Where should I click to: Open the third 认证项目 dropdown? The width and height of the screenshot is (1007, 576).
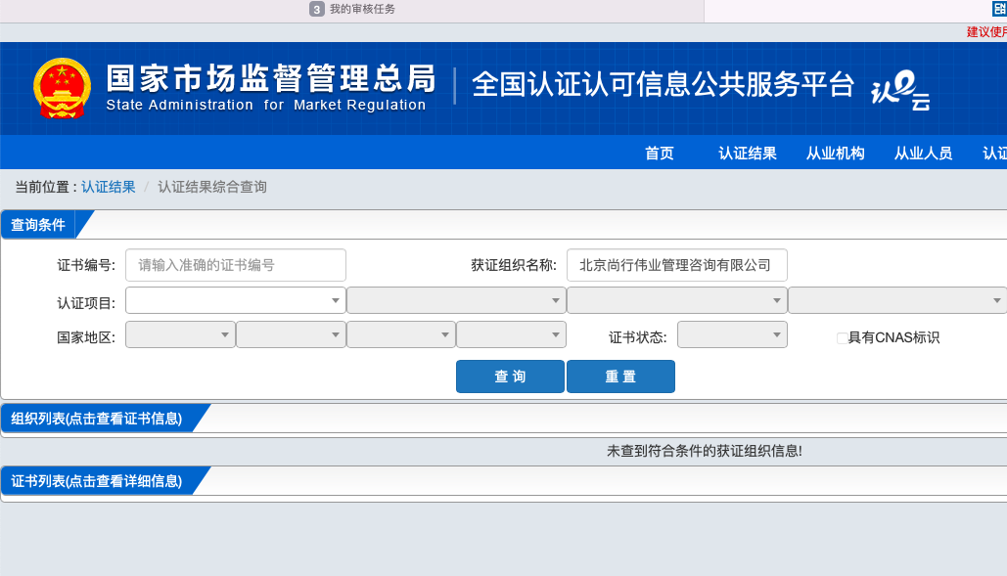click(x=677, y=300)
